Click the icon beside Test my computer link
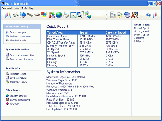162x121 pixels. click(7, 32)
